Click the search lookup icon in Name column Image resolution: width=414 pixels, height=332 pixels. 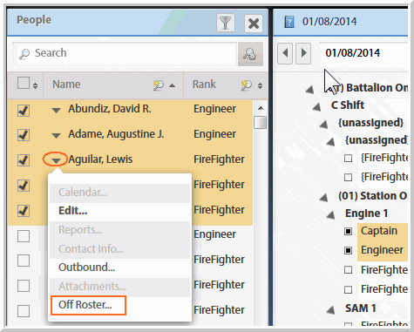tap(159, 85)
